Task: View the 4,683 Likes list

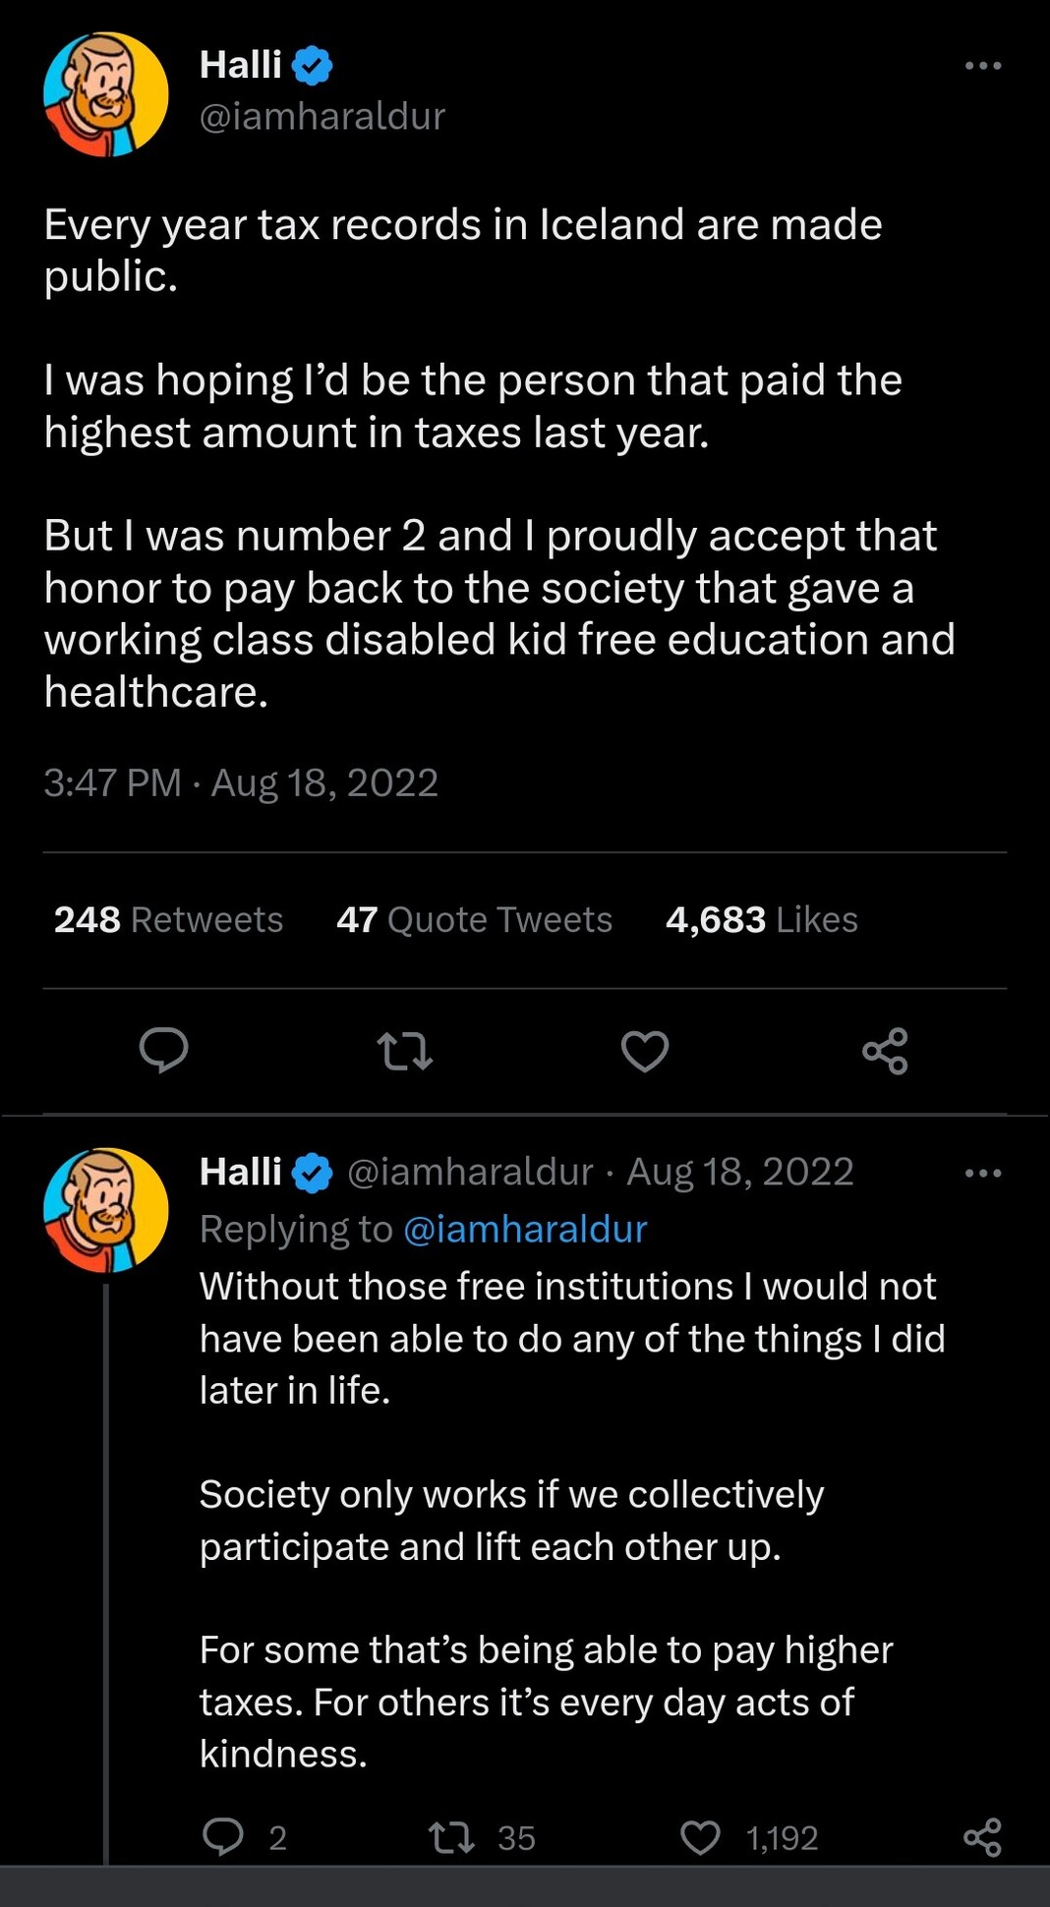Action: tap(761, 919)
